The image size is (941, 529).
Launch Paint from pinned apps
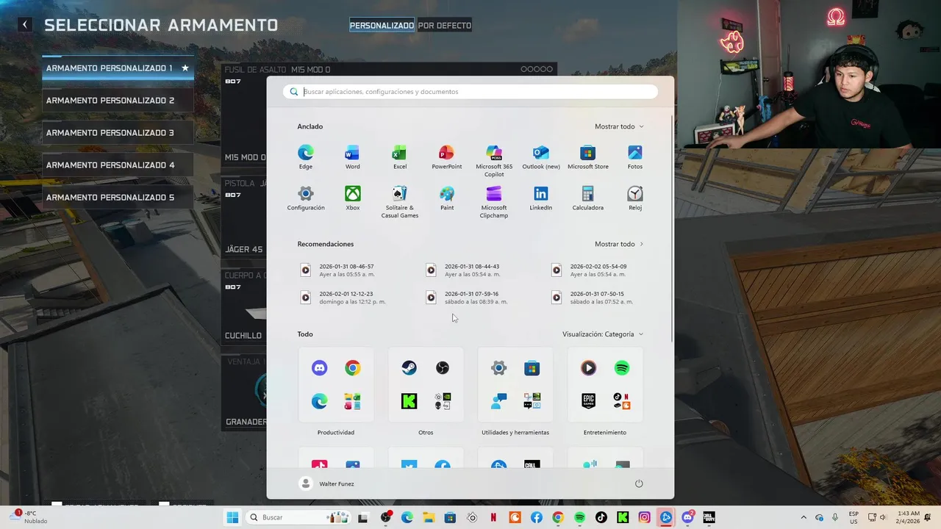[447, 198]
